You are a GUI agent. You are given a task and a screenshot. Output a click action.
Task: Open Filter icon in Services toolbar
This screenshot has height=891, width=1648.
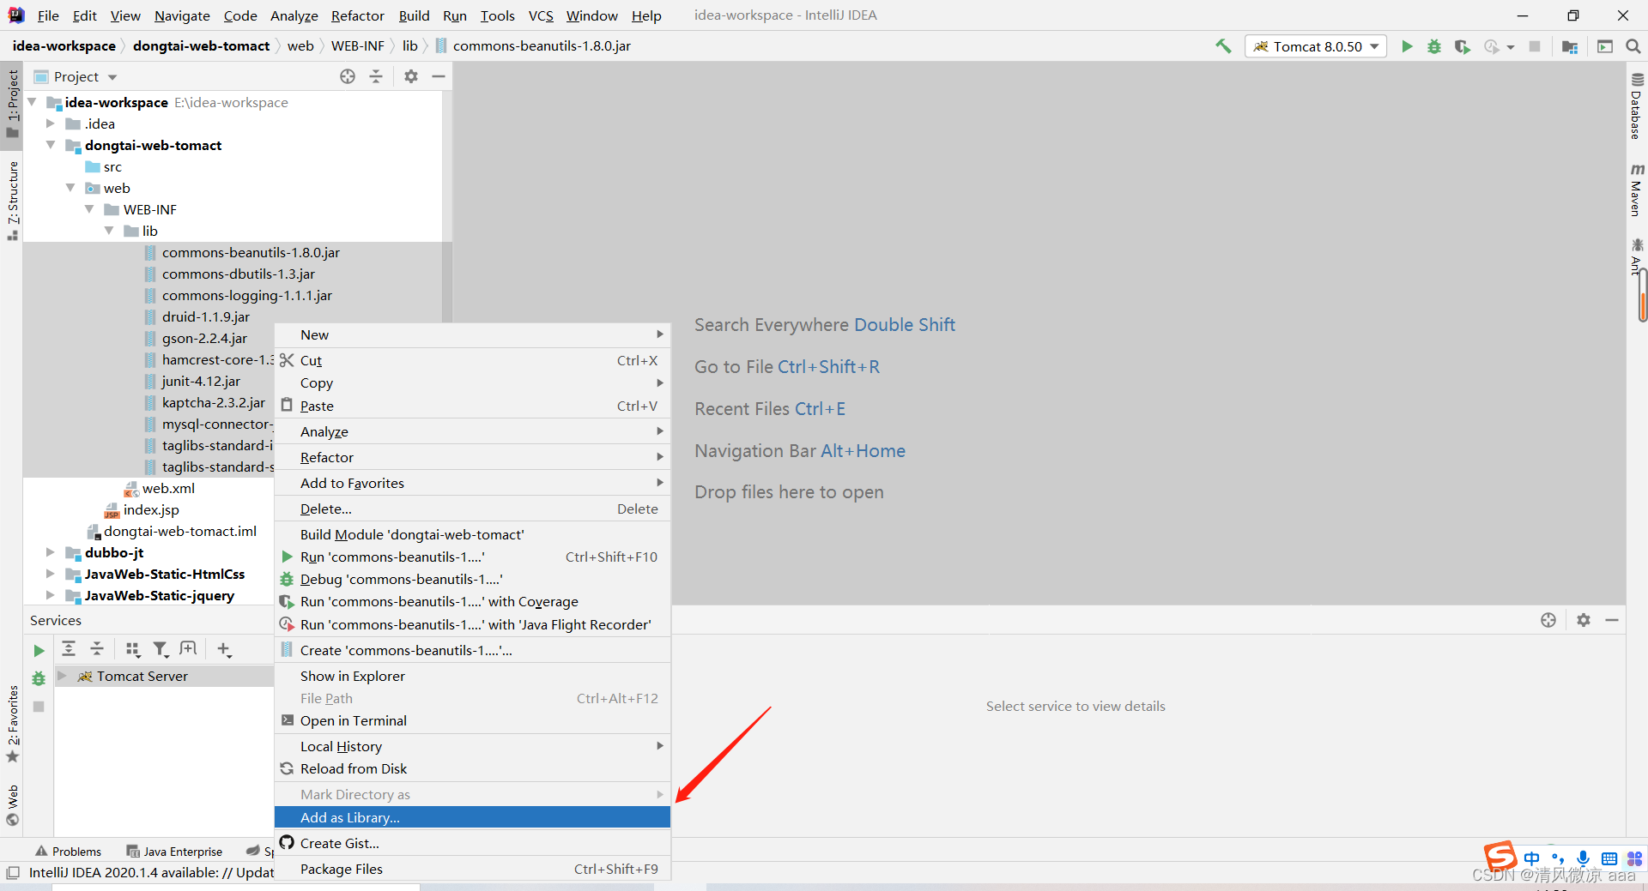[161, 649]
